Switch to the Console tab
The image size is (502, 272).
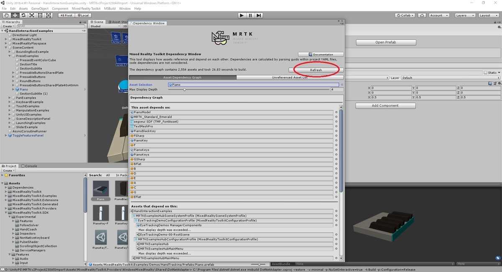[x=29, y=166]
